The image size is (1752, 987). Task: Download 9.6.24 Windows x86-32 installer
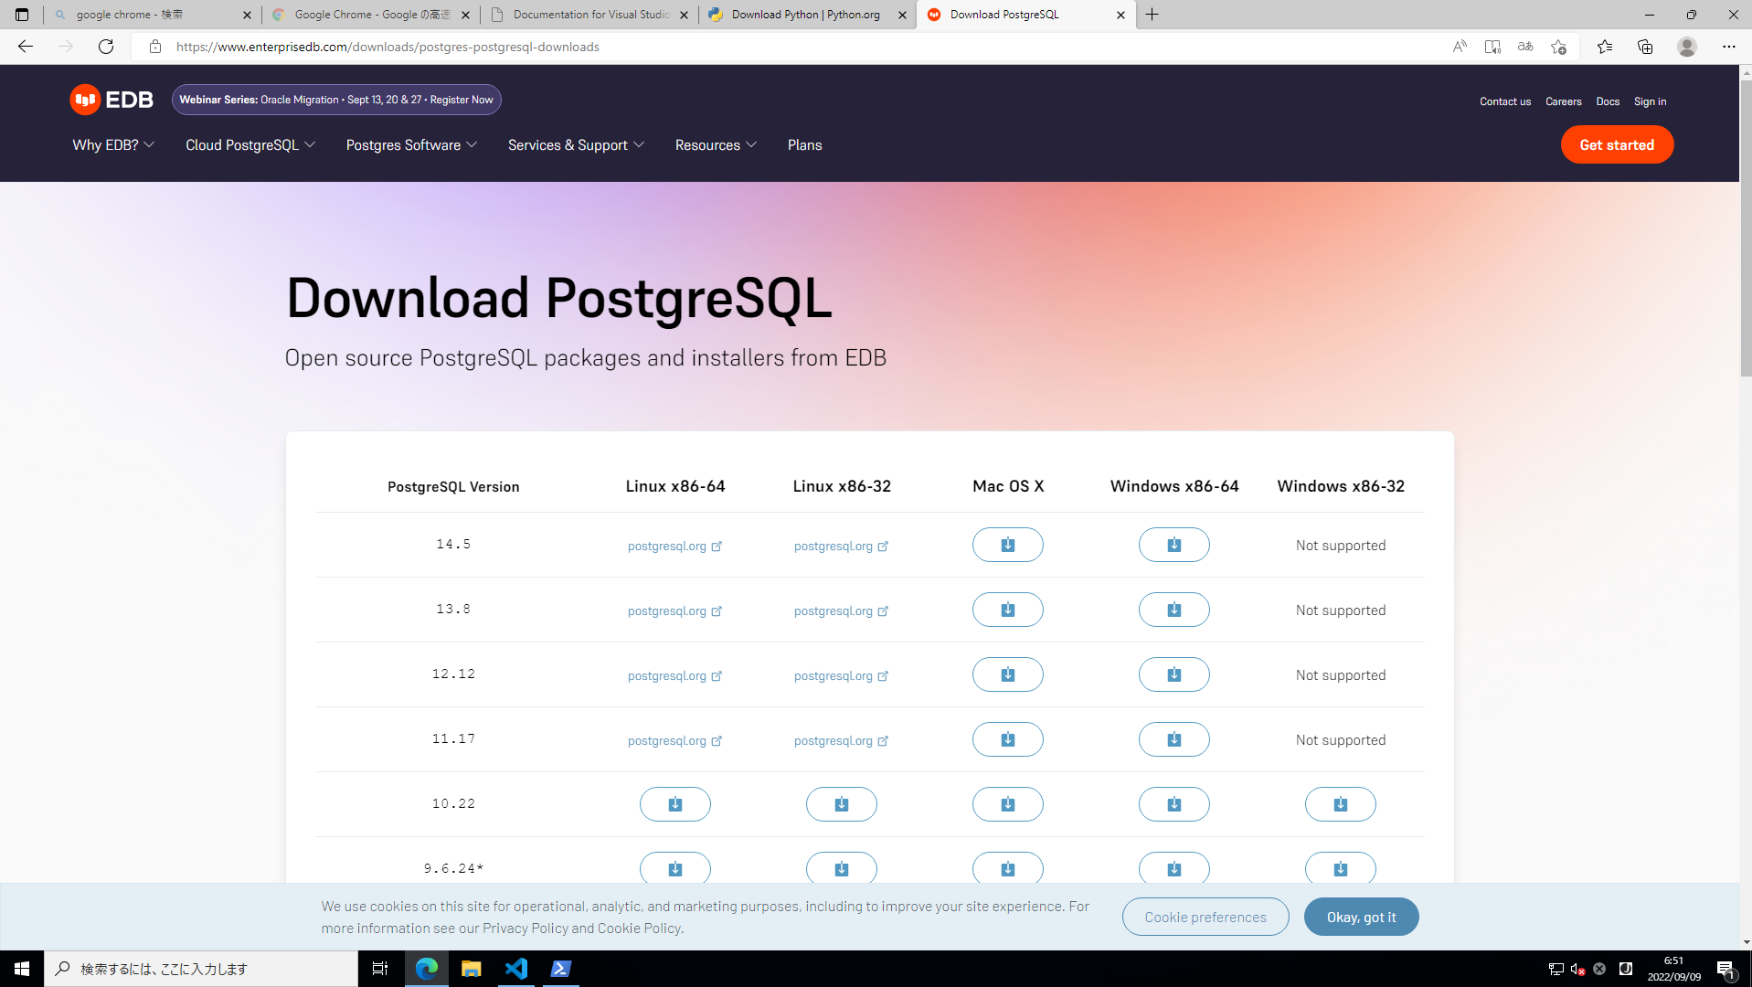pyautogui.click(x=1340, y=868)
